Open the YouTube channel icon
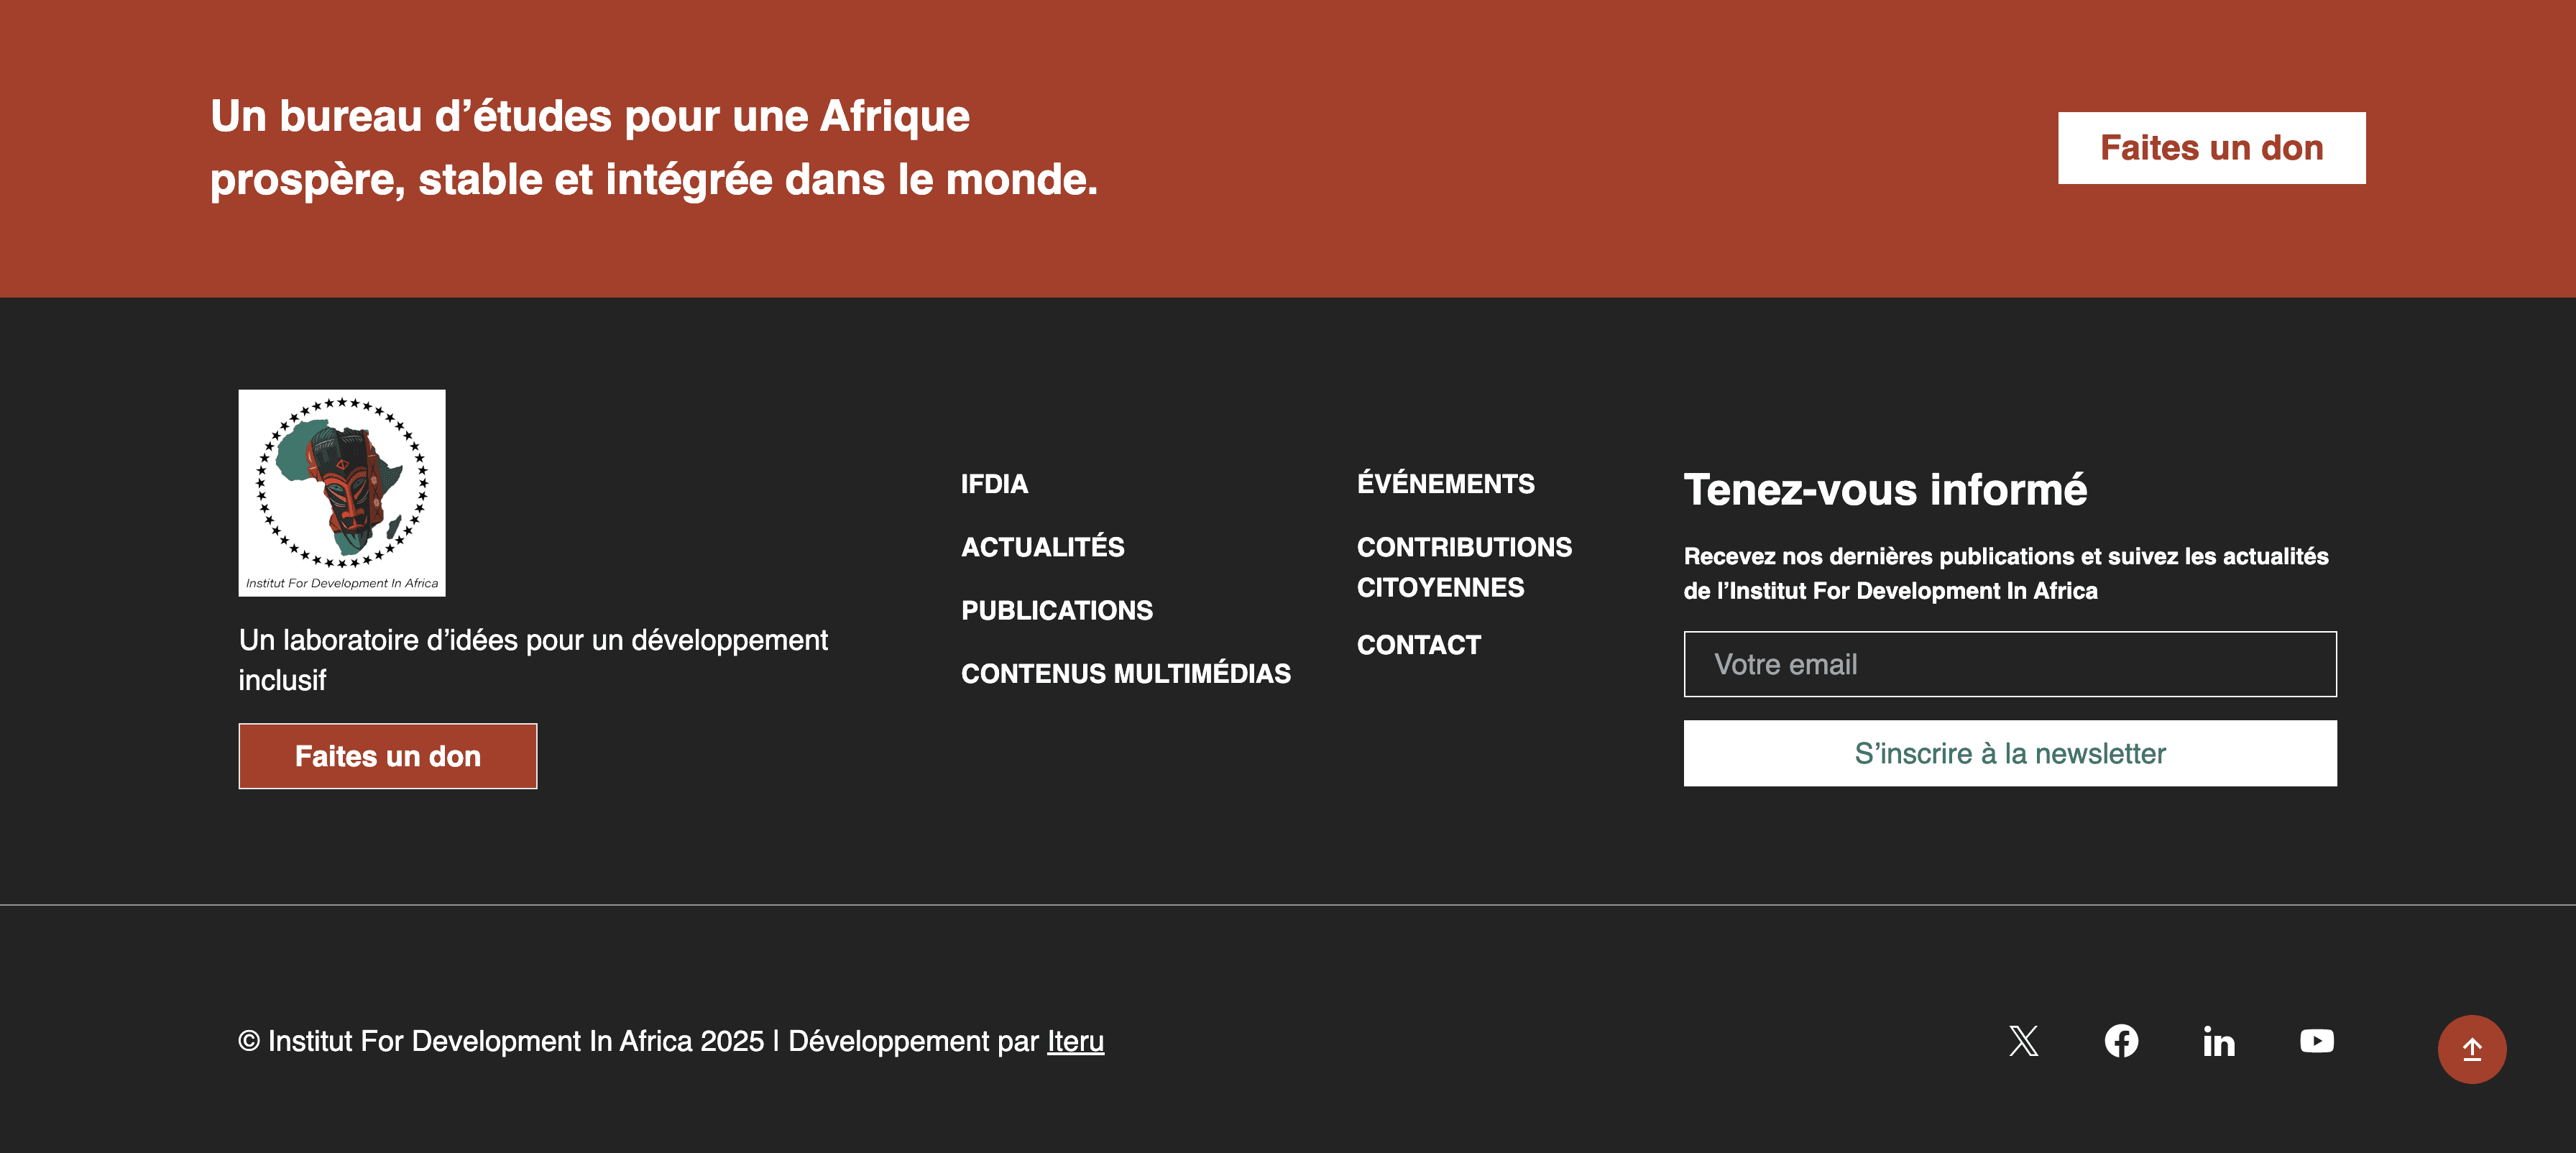 (x=2316, y=1041)
